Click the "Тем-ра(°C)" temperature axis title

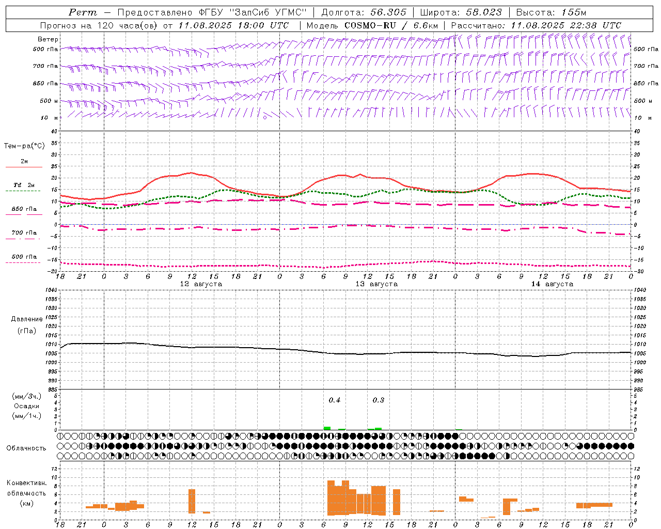click(24, 146)
